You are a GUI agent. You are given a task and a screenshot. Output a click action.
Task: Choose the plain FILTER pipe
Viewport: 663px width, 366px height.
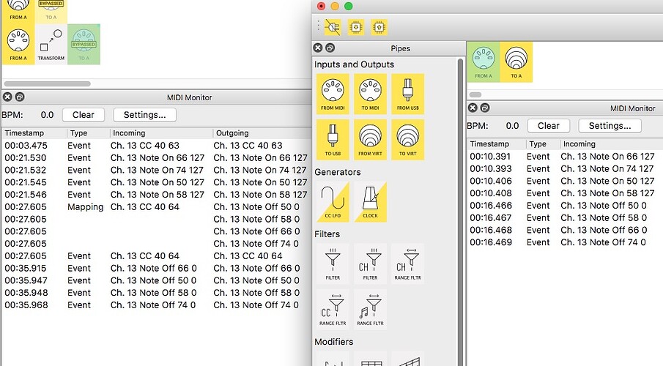click(x=333, y=264)
